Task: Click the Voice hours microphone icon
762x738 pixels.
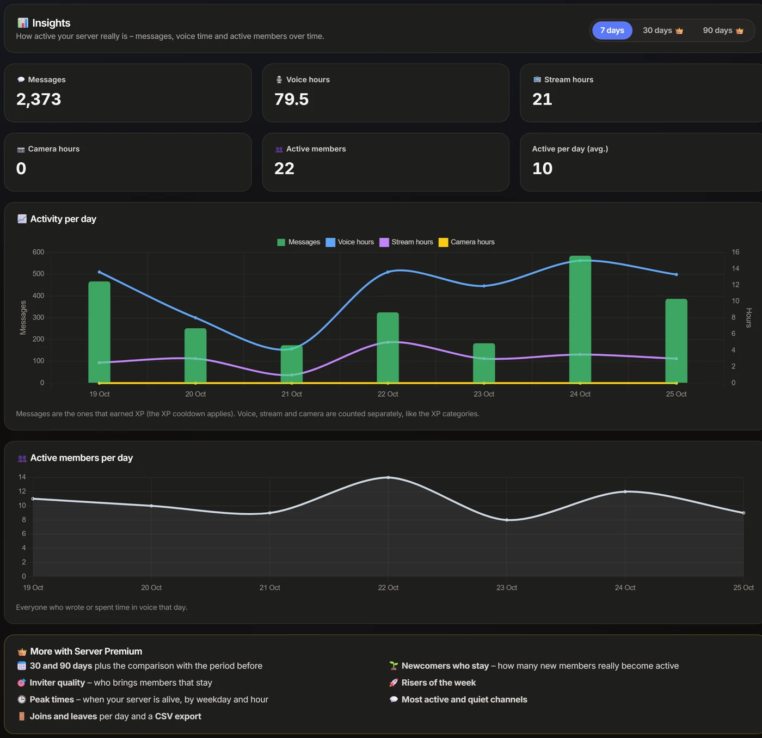Action: point(279,79)
